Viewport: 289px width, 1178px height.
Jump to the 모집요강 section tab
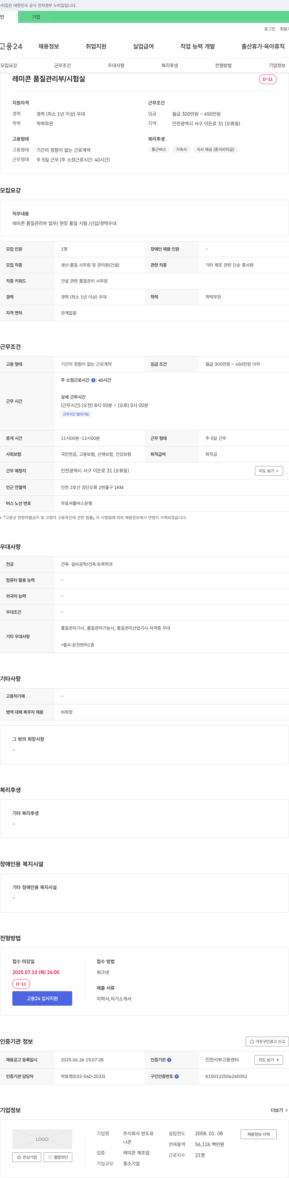click(x=9, y=65)
